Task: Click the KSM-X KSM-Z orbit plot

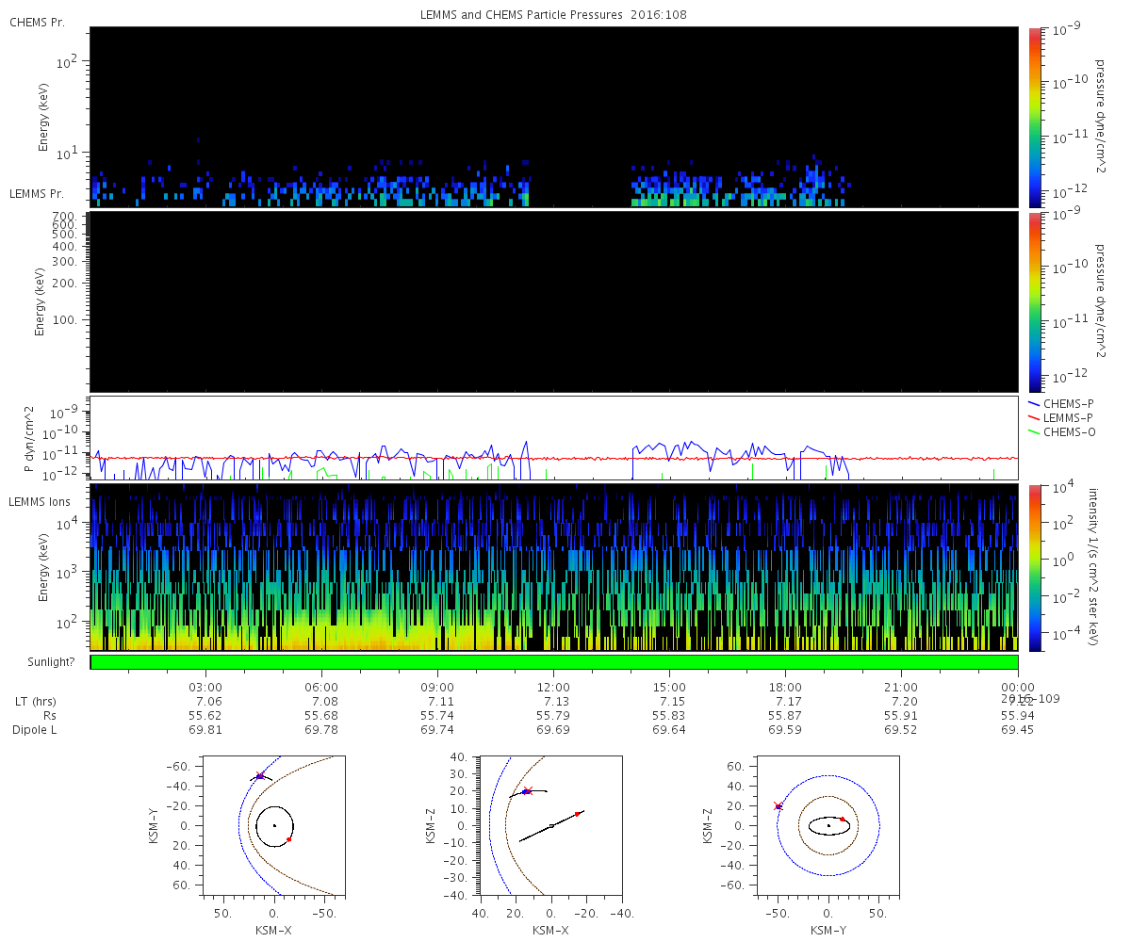Action: click(x=550, y=824)
